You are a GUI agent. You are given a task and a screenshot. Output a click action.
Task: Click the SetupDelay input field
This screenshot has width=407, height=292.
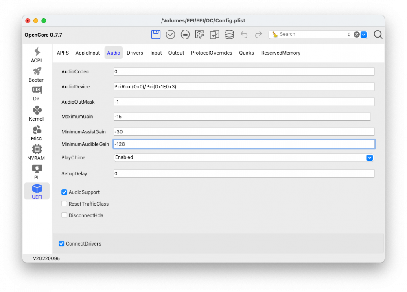244,173
